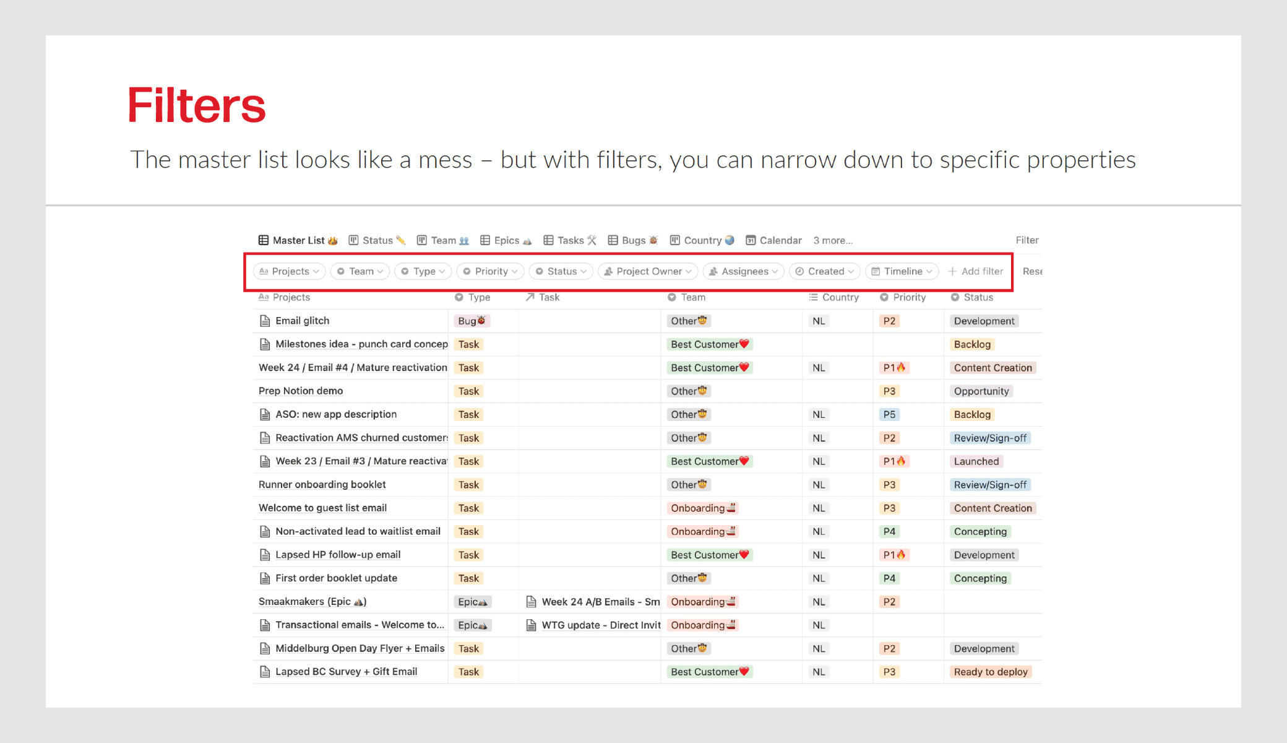Open the Assignees filter dropdown
This screenshot has width=1287, height=743.
pos(744,271)
